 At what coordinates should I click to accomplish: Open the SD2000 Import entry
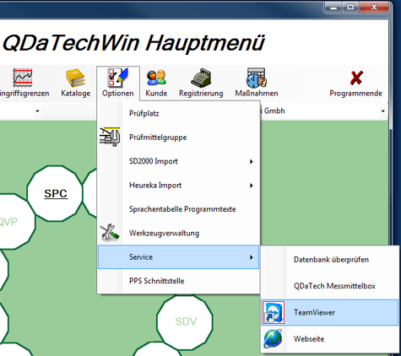point(178,161)
